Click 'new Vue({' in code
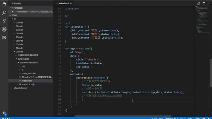Viewport: 212px width, 119px height. tap(85, 49)
